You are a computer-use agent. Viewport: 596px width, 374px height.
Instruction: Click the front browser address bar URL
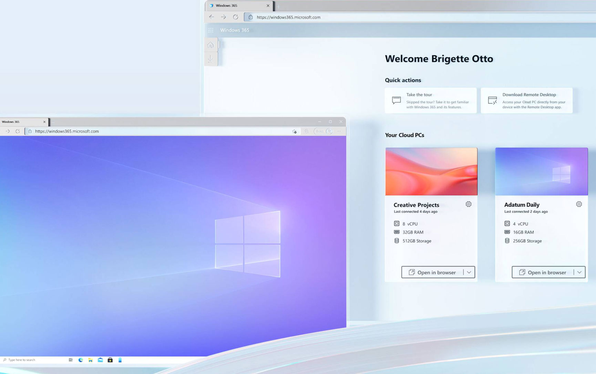(x=67, y=131)
